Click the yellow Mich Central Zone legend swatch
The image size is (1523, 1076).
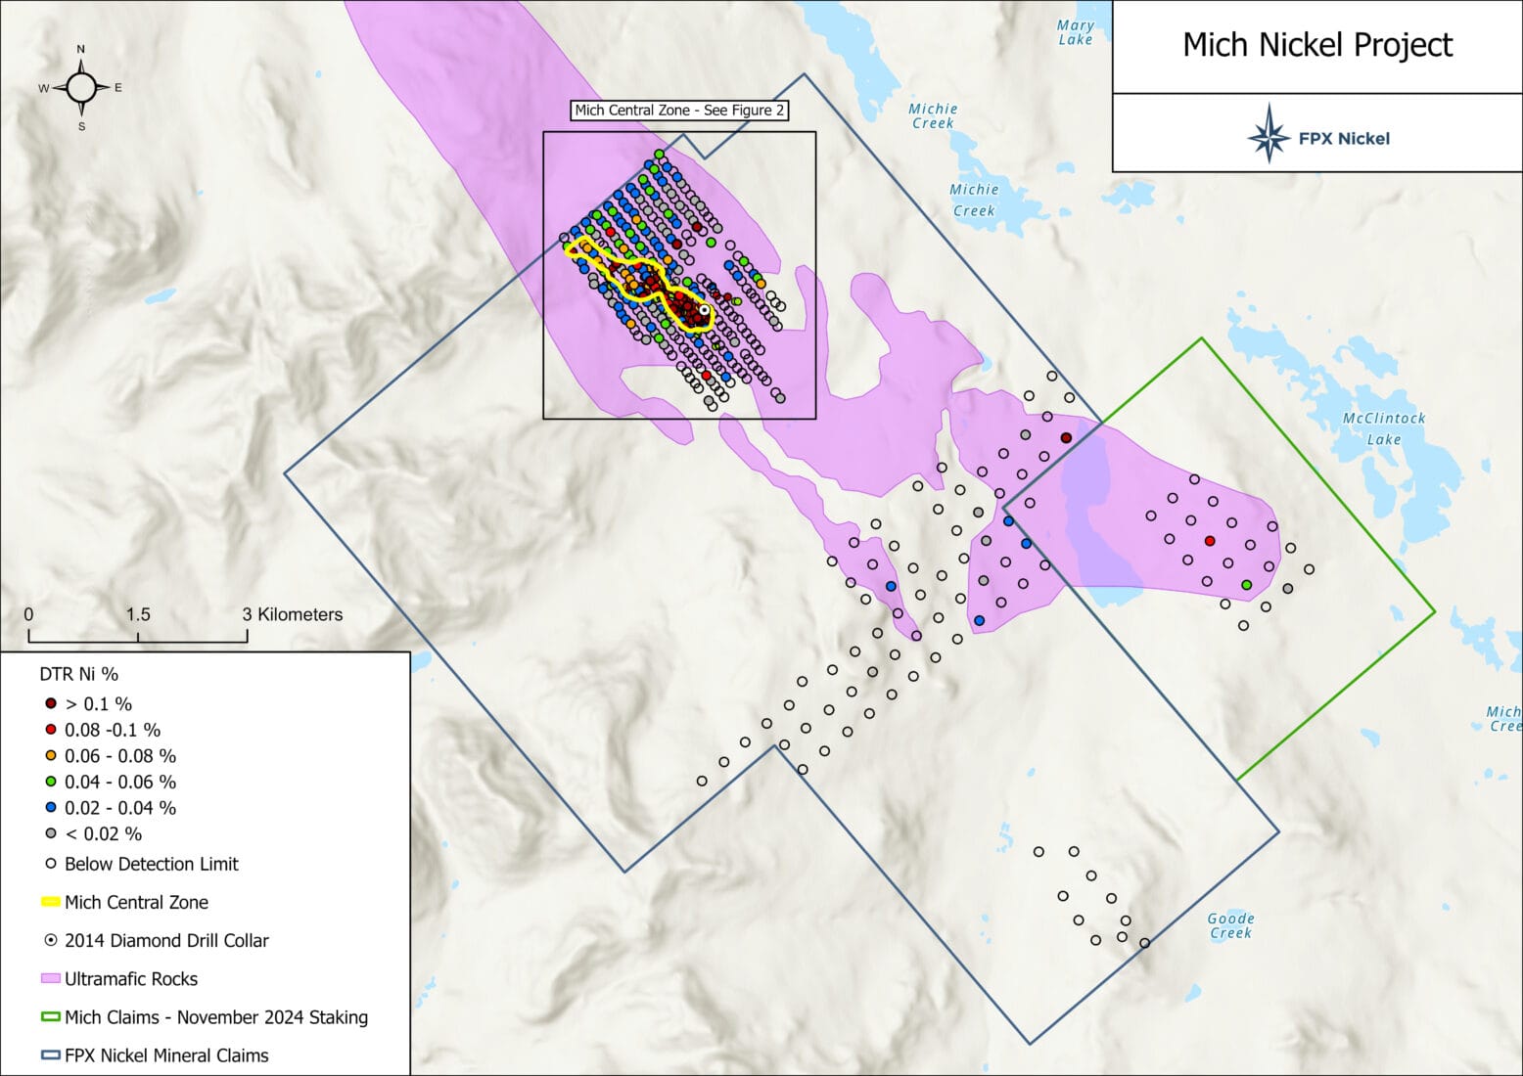coord(51,902)
